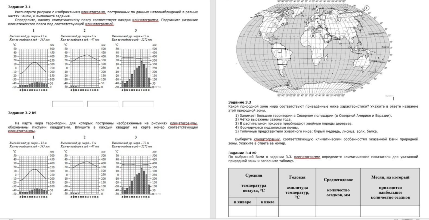The height and width of the screenshot is (220, 429).
Task: Click the heading 'Задание 3.3'
Action: coord(240,102)
